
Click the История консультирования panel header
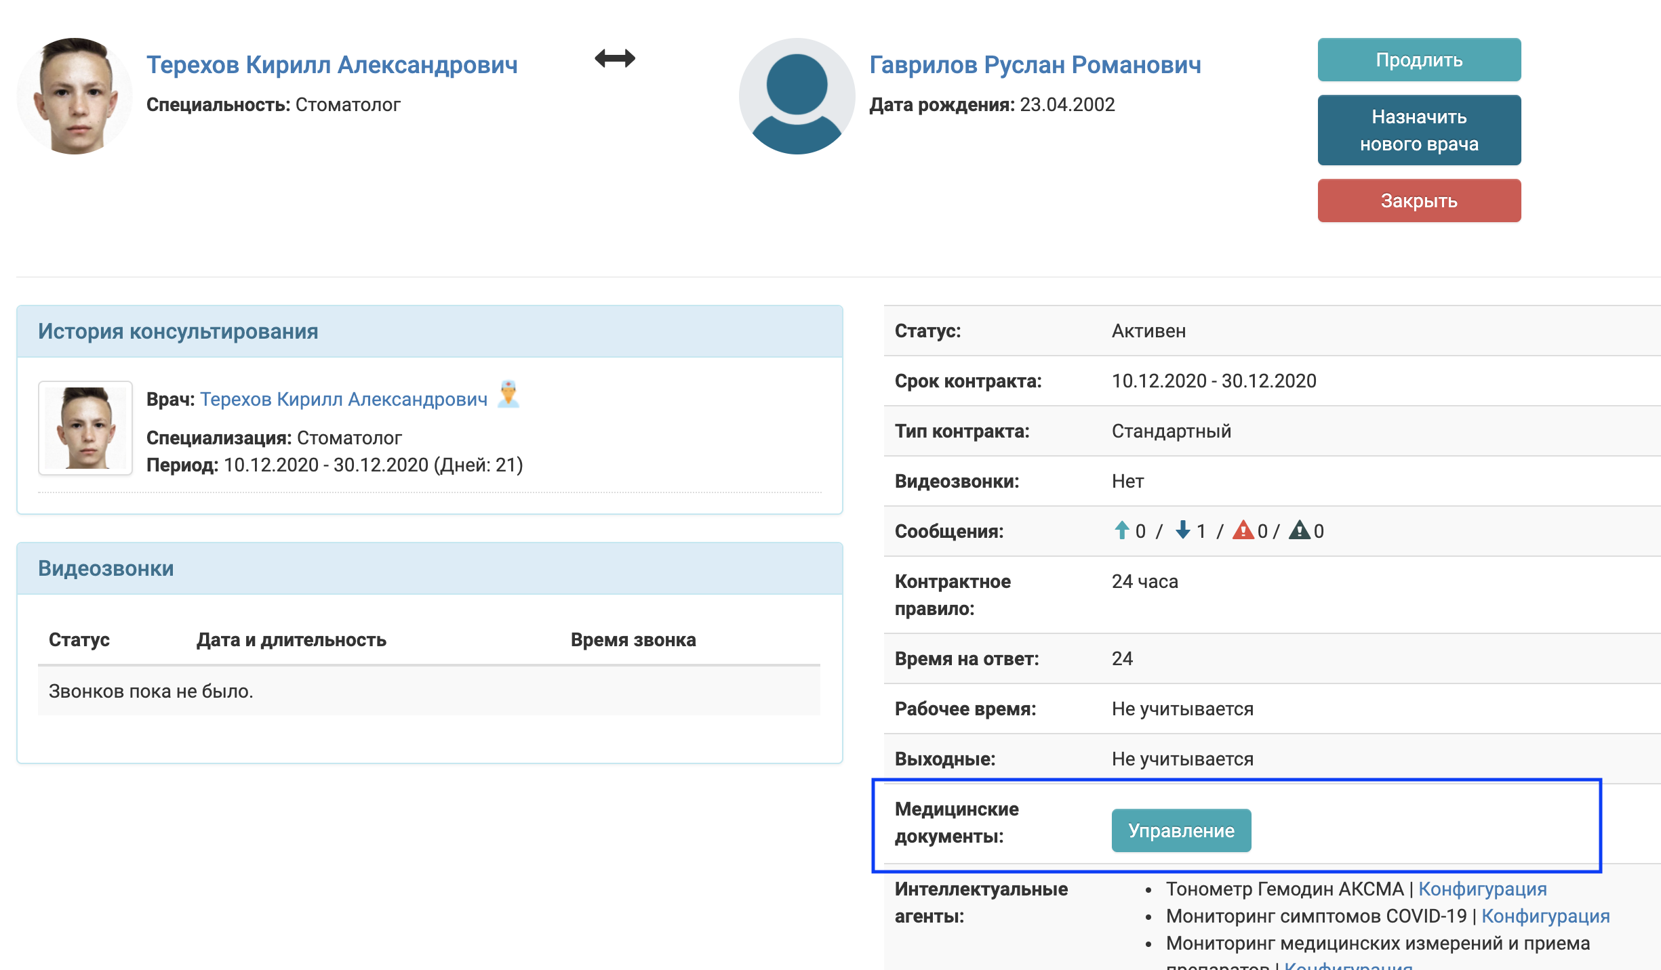coord(178,331)
